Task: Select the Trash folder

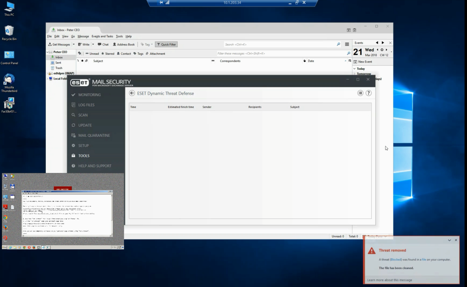Action: (x=58, y=68)
